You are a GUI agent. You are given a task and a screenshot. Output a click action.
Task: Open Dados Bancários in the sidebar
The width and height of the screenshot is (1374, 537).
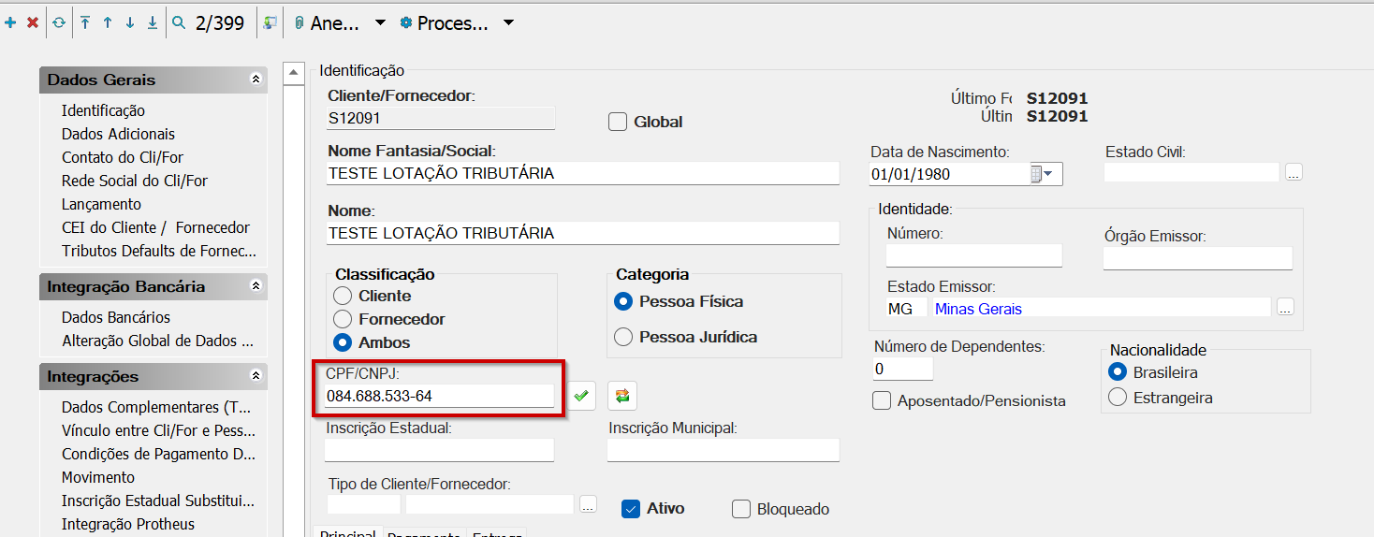(x=116, y=317)
